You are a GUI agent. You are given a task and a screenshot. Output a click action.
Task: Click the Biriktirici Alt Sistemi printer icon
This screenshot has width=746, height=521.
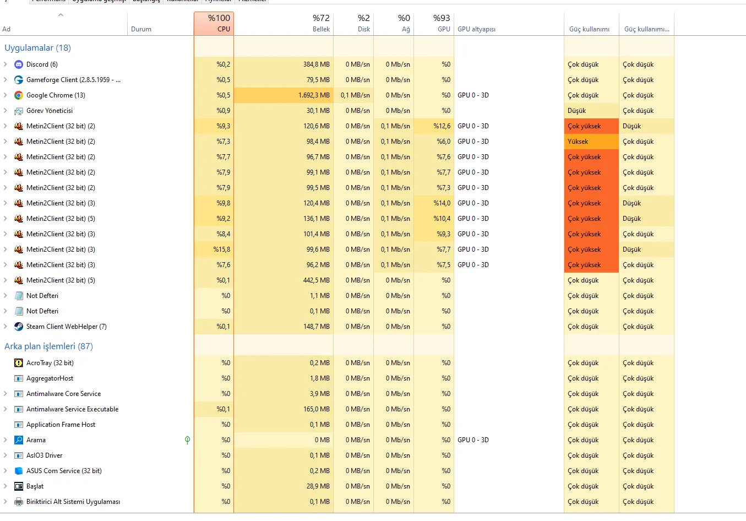pos(19,502)
